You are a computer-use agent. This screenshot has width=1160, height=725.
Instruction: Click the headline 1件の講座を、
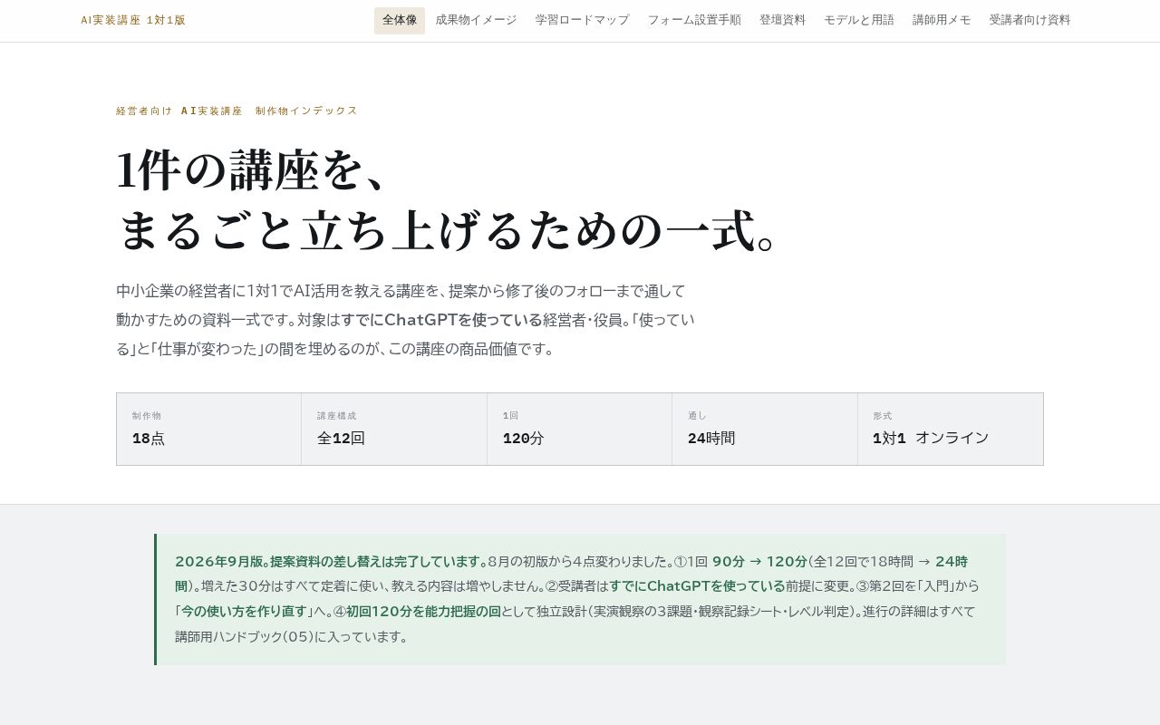coord(255,169)
